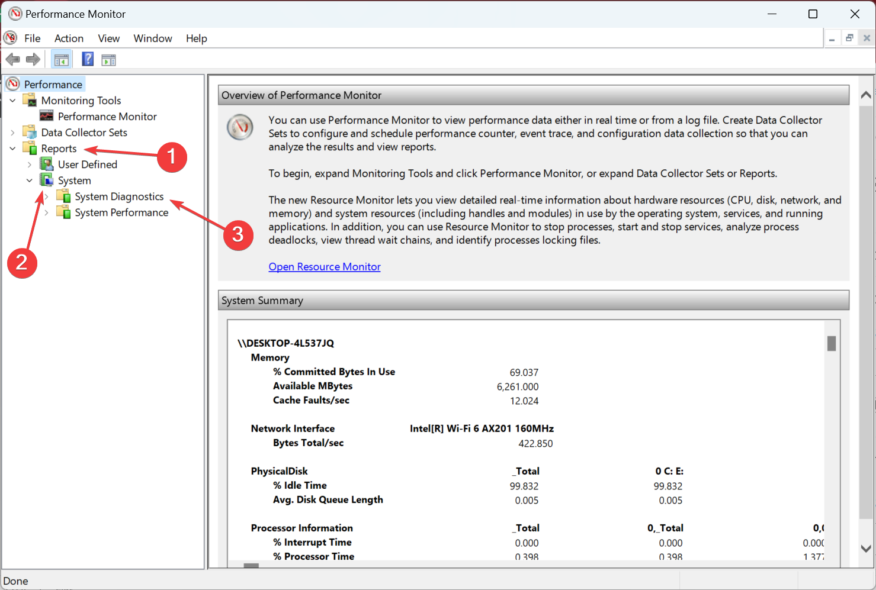Click the Cache Faults/sec counter label

tap(311, 400)
